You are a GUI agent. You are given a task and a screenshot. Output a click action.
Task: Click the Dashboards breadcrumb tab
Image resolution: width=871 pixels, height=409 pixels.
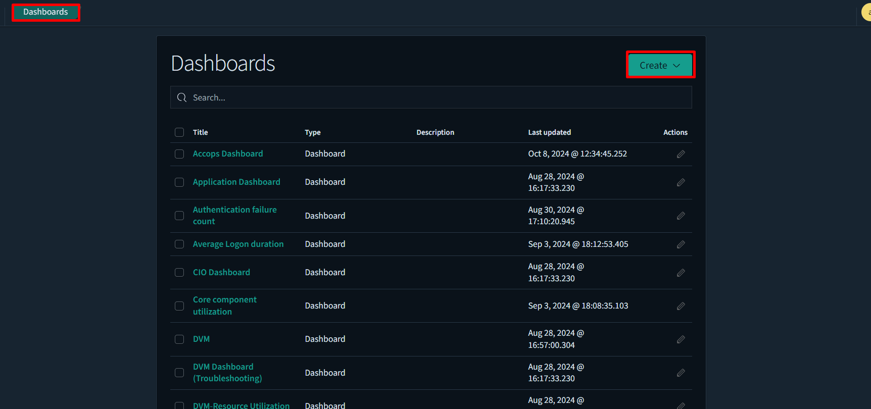click(x=45, y=12)
